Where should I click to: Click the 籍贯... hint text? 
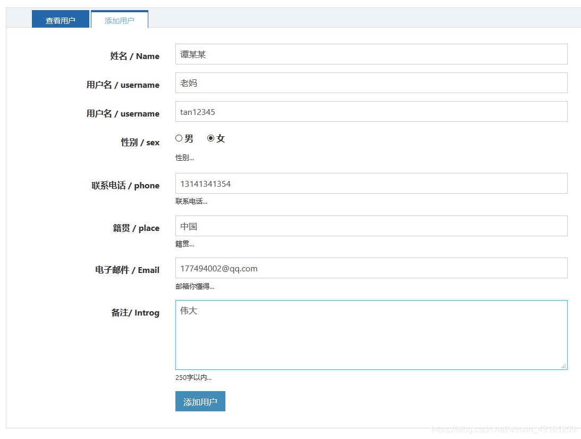click(x=184, y=244)
